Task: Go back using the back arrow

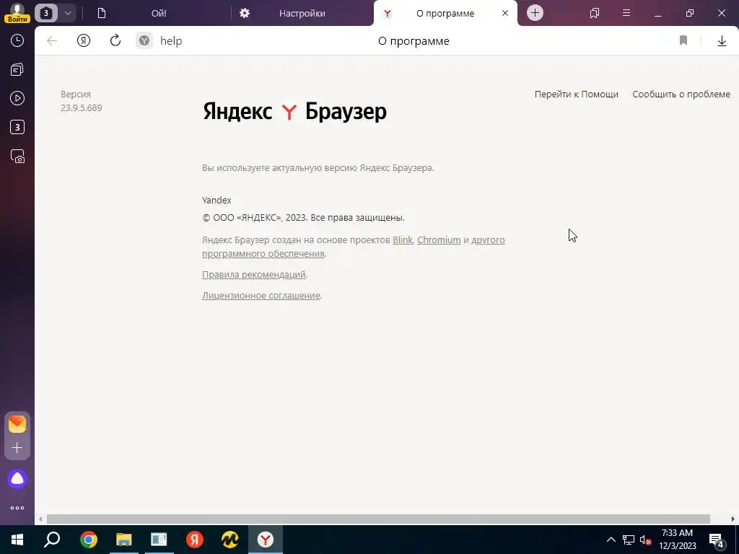Action: pyautogui.click(x=52, y=41)
